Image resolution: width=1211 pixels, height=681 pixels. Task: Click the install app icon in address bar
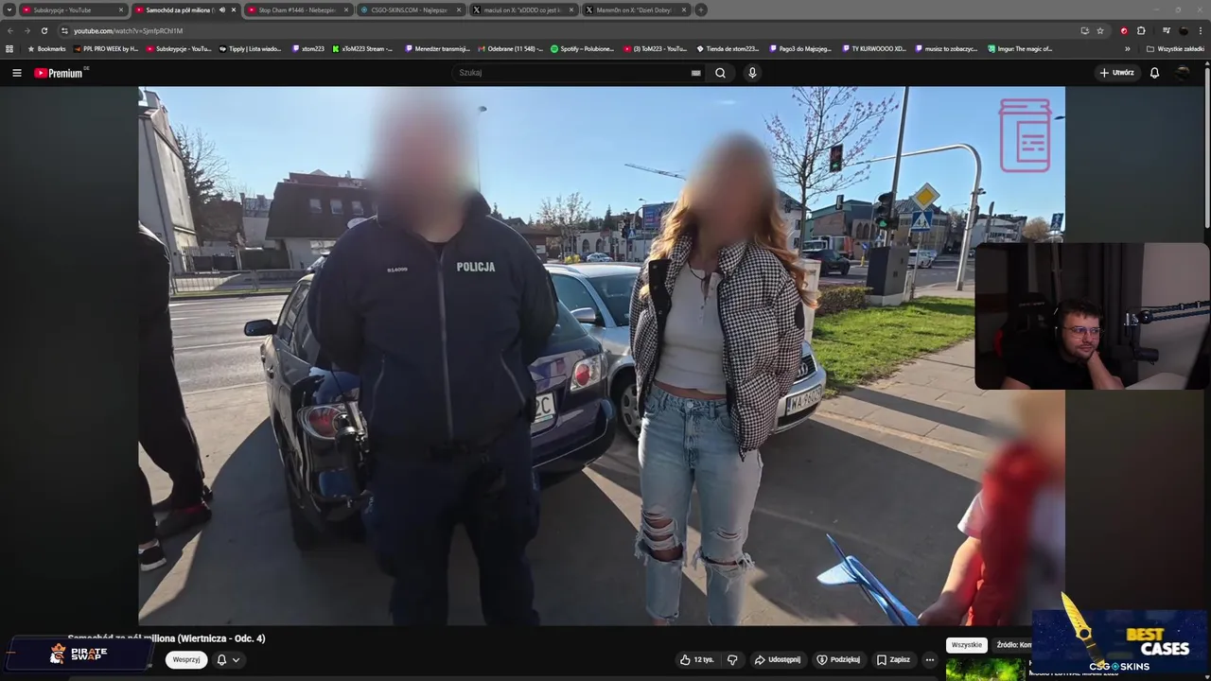pyautogui.click(x=1084, y=30)
